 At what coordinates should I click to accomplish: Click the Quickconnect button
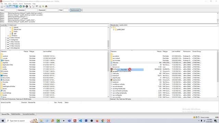(75, 10)
